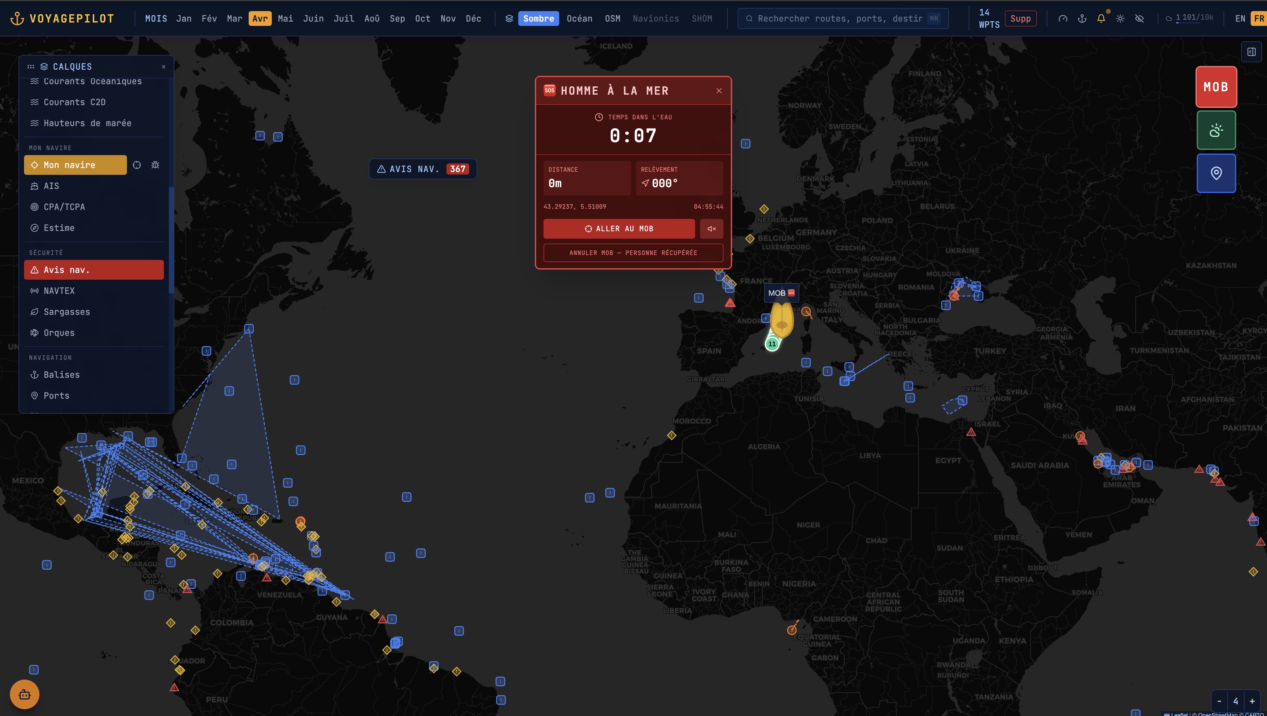Click the anchor icon in top toolbar
Image resolution: width=1267 pixels, height=716 pixels.
point(1082,19)
